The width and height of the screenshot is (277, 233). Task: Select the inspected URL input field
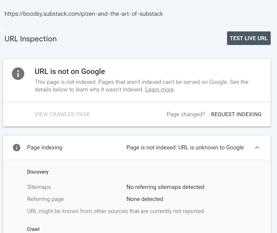(x=83, y=14)
